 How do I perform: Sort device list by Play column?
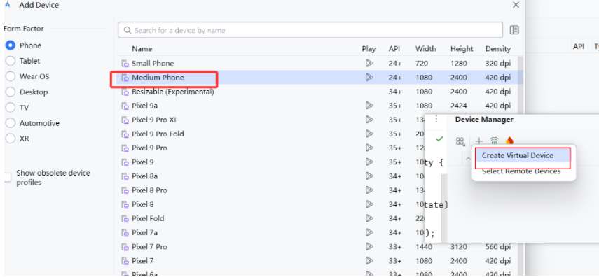point(369,49)
